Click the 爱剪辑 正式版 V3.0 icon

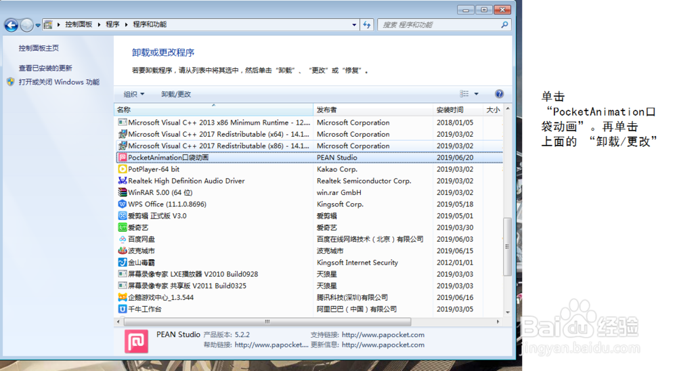pos(123,216)
